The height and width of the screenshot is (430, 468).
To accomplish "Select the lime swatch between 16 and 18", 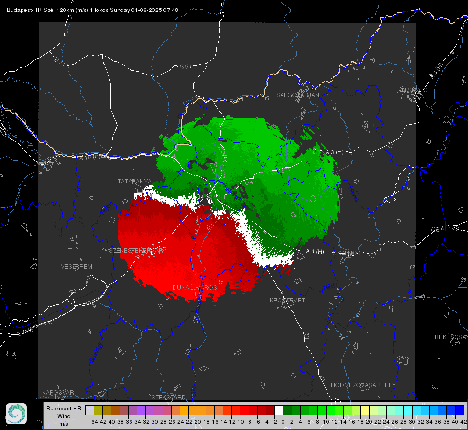I will click(x=356, y=410).
